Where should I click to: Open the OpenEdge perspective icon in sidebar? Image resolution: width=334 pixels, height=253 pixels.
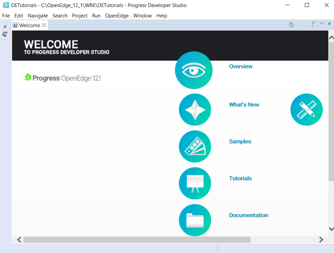(5, 34)
